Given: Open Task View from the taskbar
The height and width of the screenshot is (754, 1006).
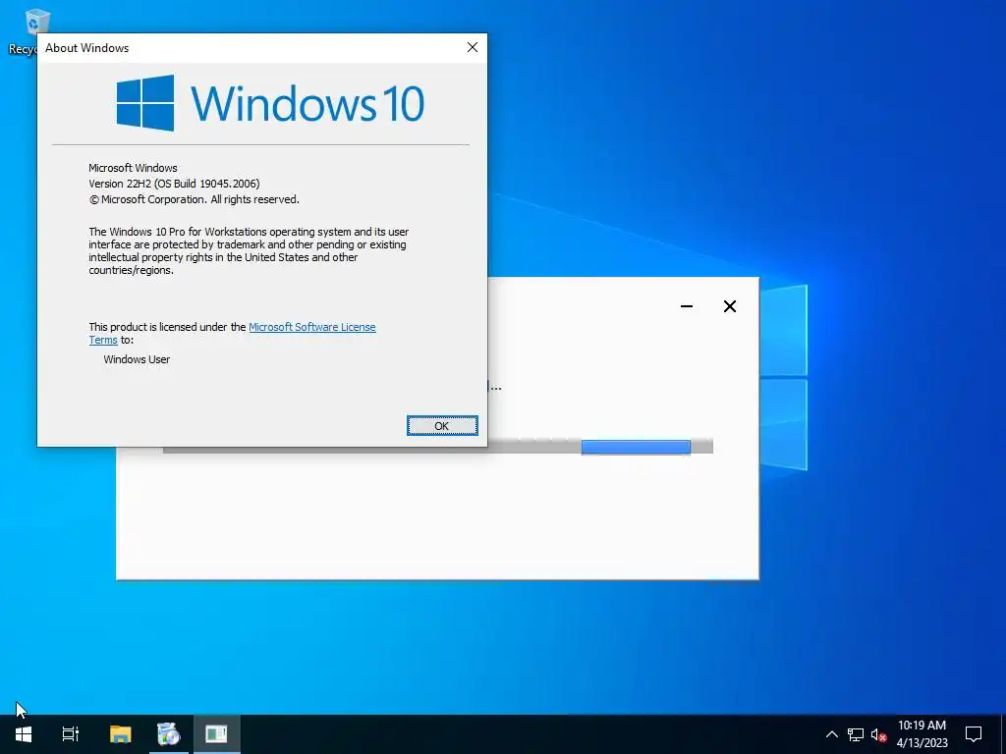Looking at the screenshot, I should coord(71,734).
